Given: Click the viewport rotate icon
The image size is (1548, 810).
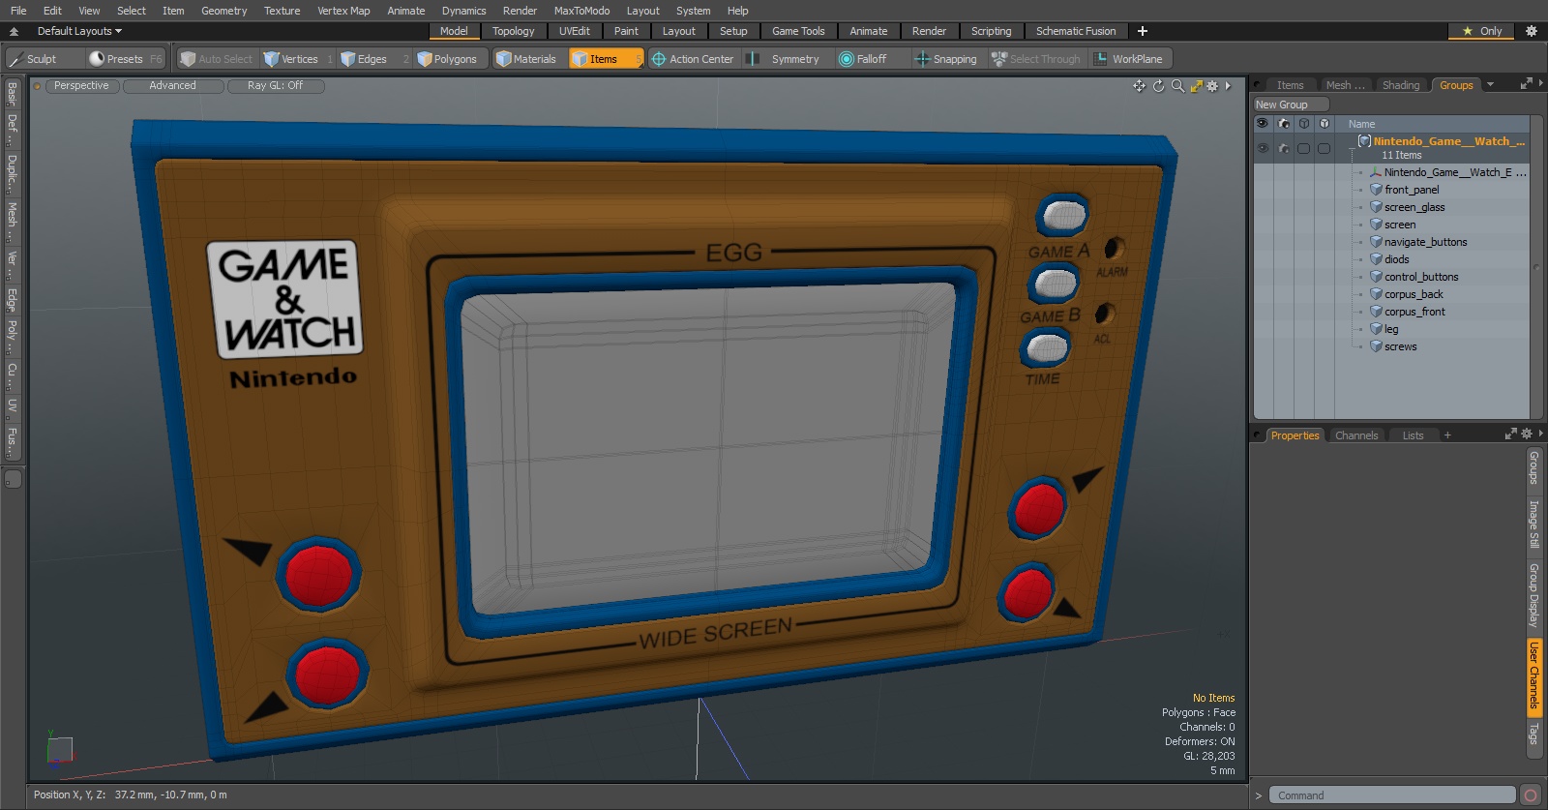Looking at the screenshot, I should (1158, 86).
